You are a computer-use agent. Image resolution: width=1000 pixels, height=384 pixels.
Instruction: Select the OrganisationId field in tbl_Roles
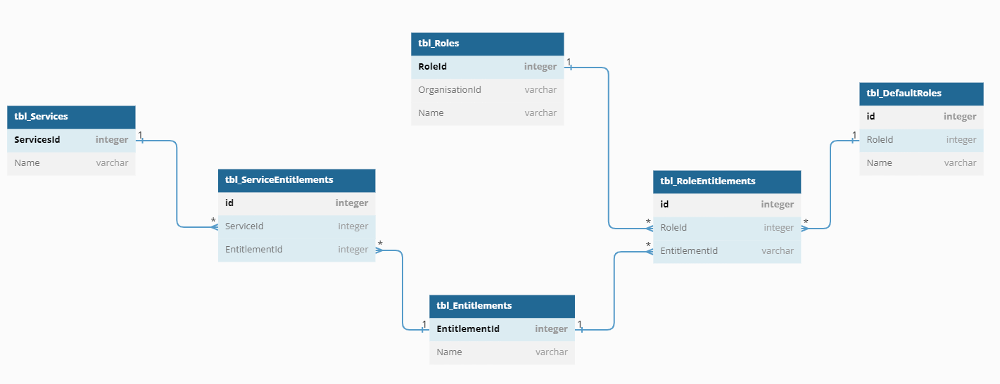487,90
